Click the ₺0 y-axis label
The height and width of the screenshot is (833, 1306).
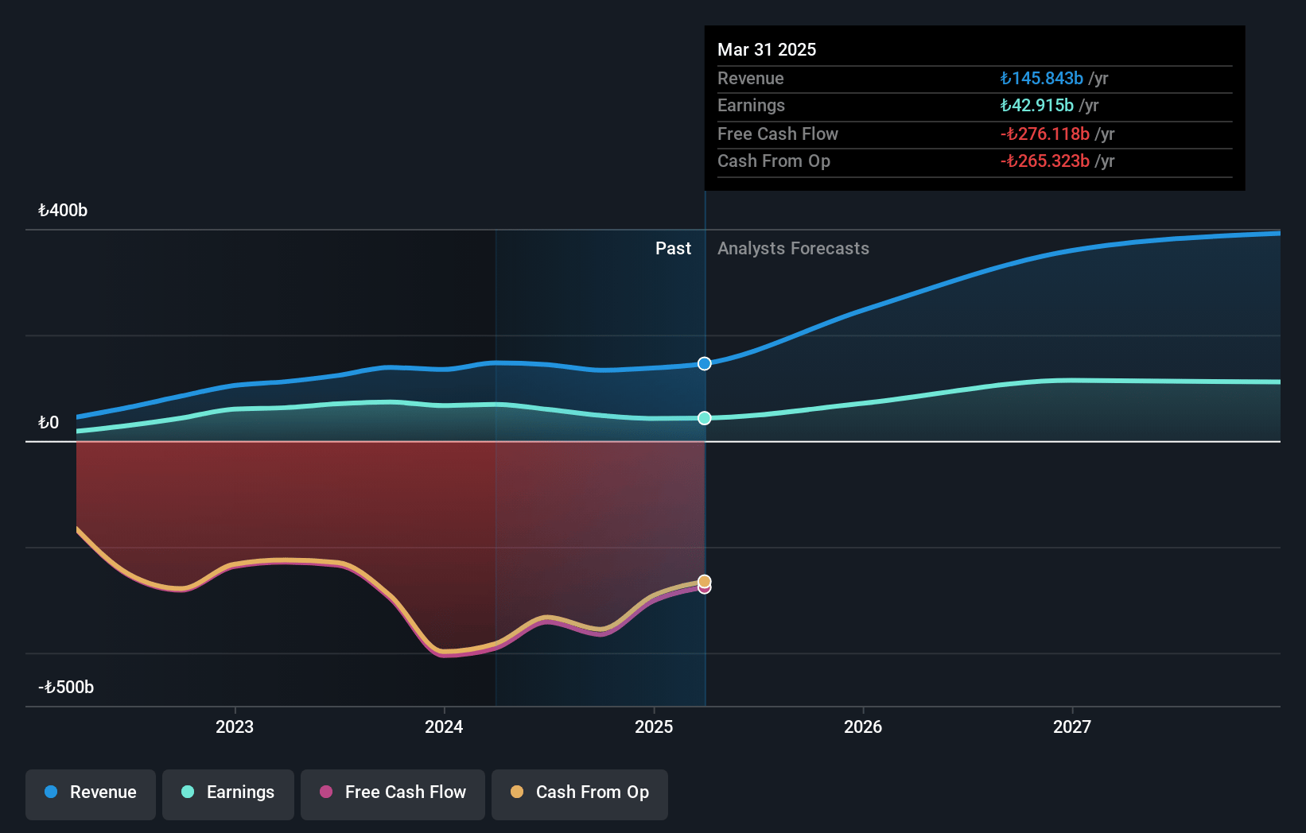tap(49, 423)
